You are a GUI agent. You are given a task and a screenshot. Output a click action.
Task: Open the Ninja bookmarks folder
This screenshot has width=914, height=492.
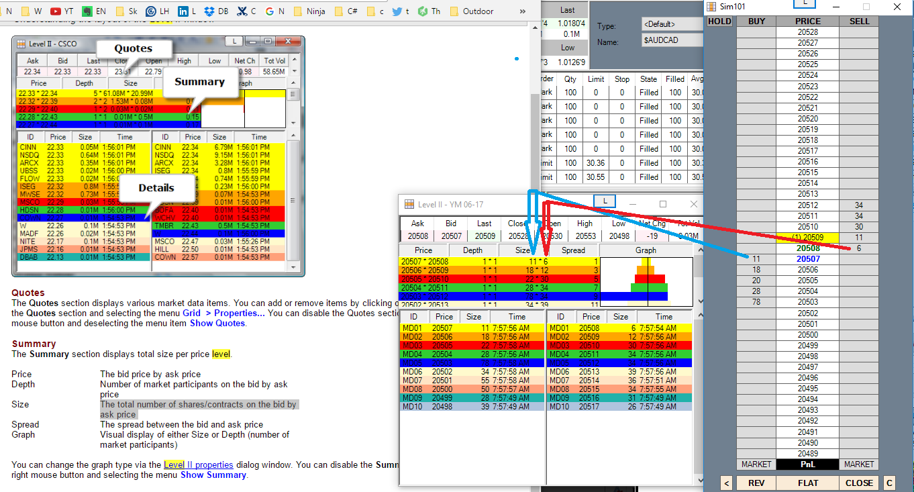click(x=309, y=11)
